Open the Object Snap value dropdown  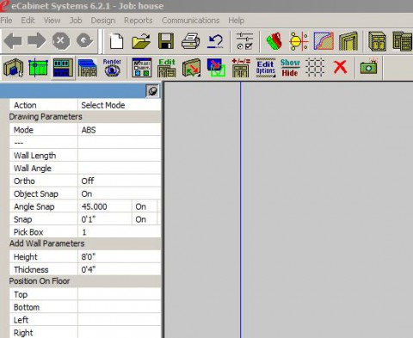119,194
